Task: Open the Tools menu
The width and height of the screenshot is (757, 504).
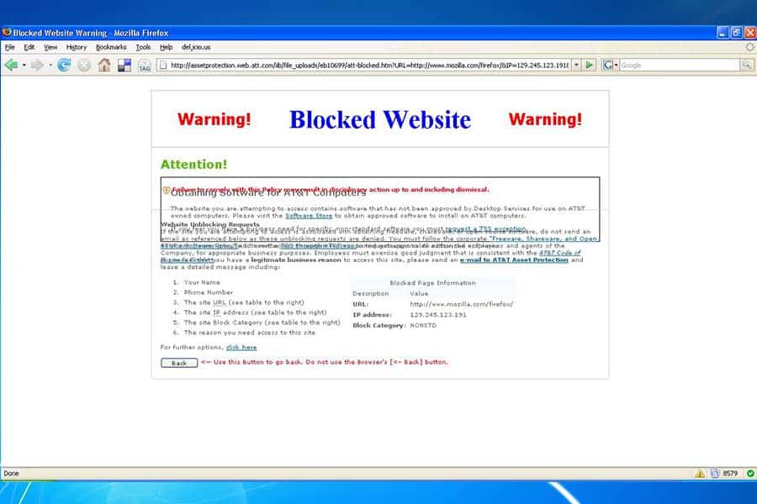Action: pyautogui.click(x=143, y=47)
